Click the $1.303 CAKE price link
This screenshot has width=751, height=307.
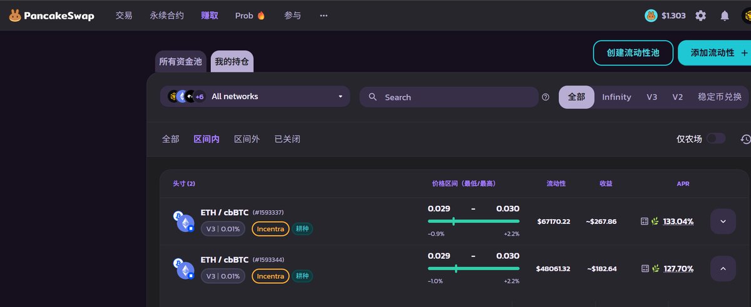(673, 16)
